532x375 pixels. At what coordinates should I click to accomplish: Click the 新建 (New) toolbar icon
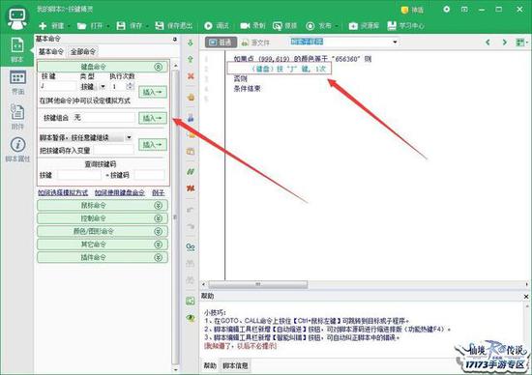[x=43, y=26]
